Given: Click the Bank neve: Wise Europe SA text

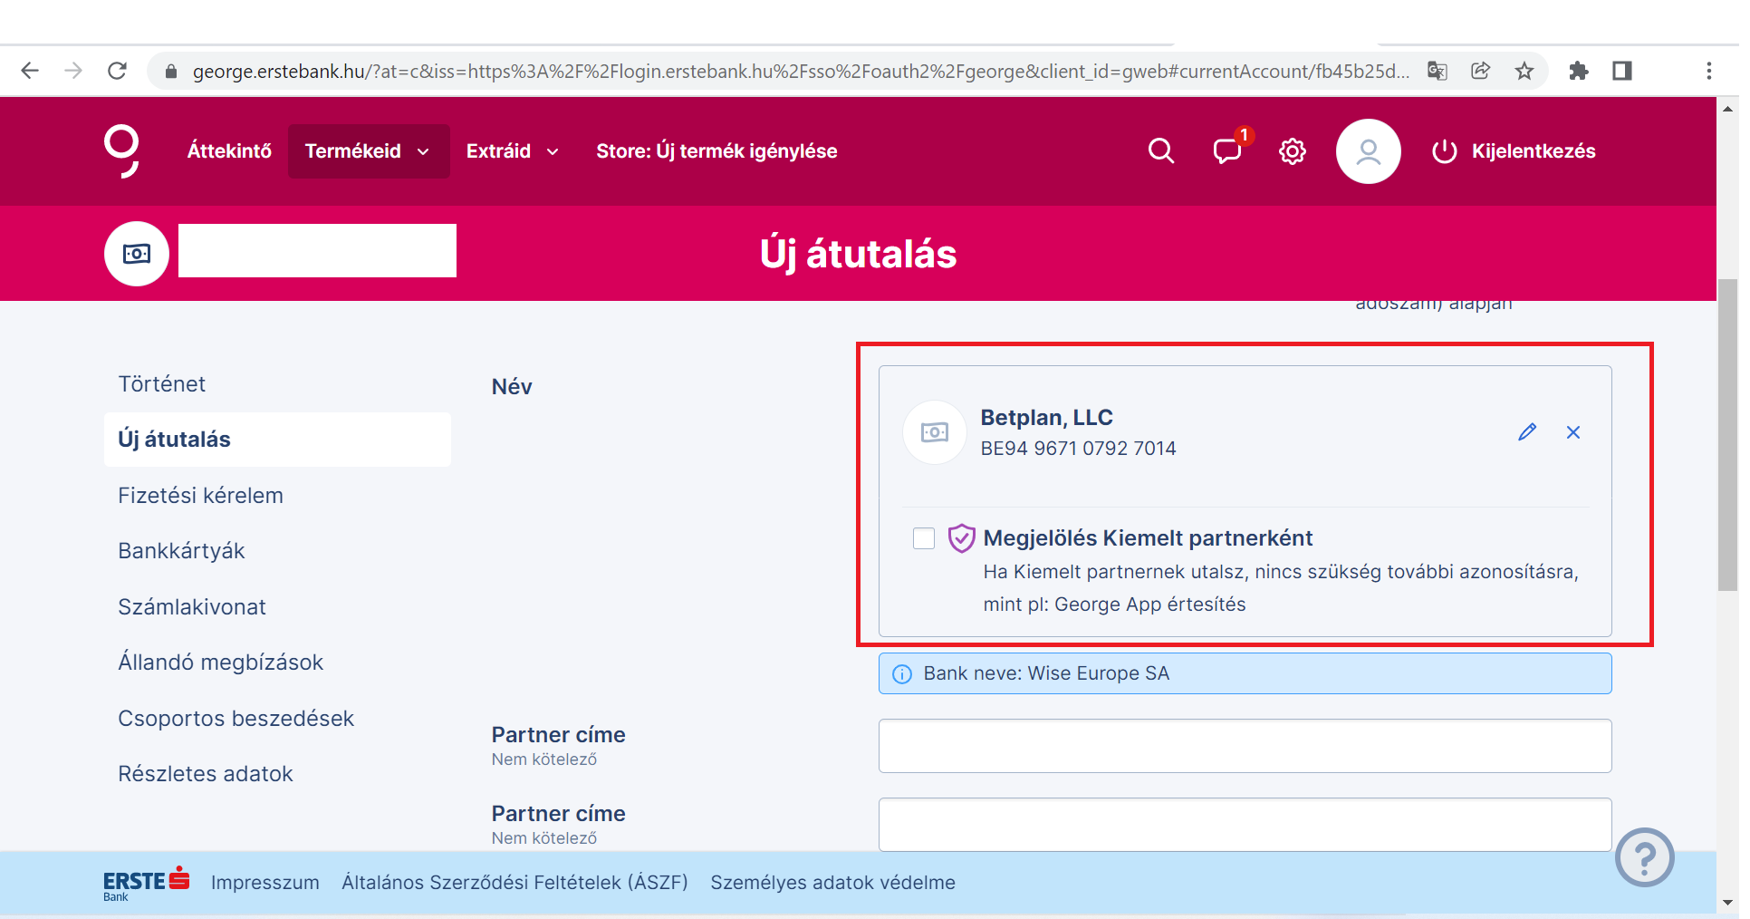Looking at the screenshot, I should coord(1046,673).
